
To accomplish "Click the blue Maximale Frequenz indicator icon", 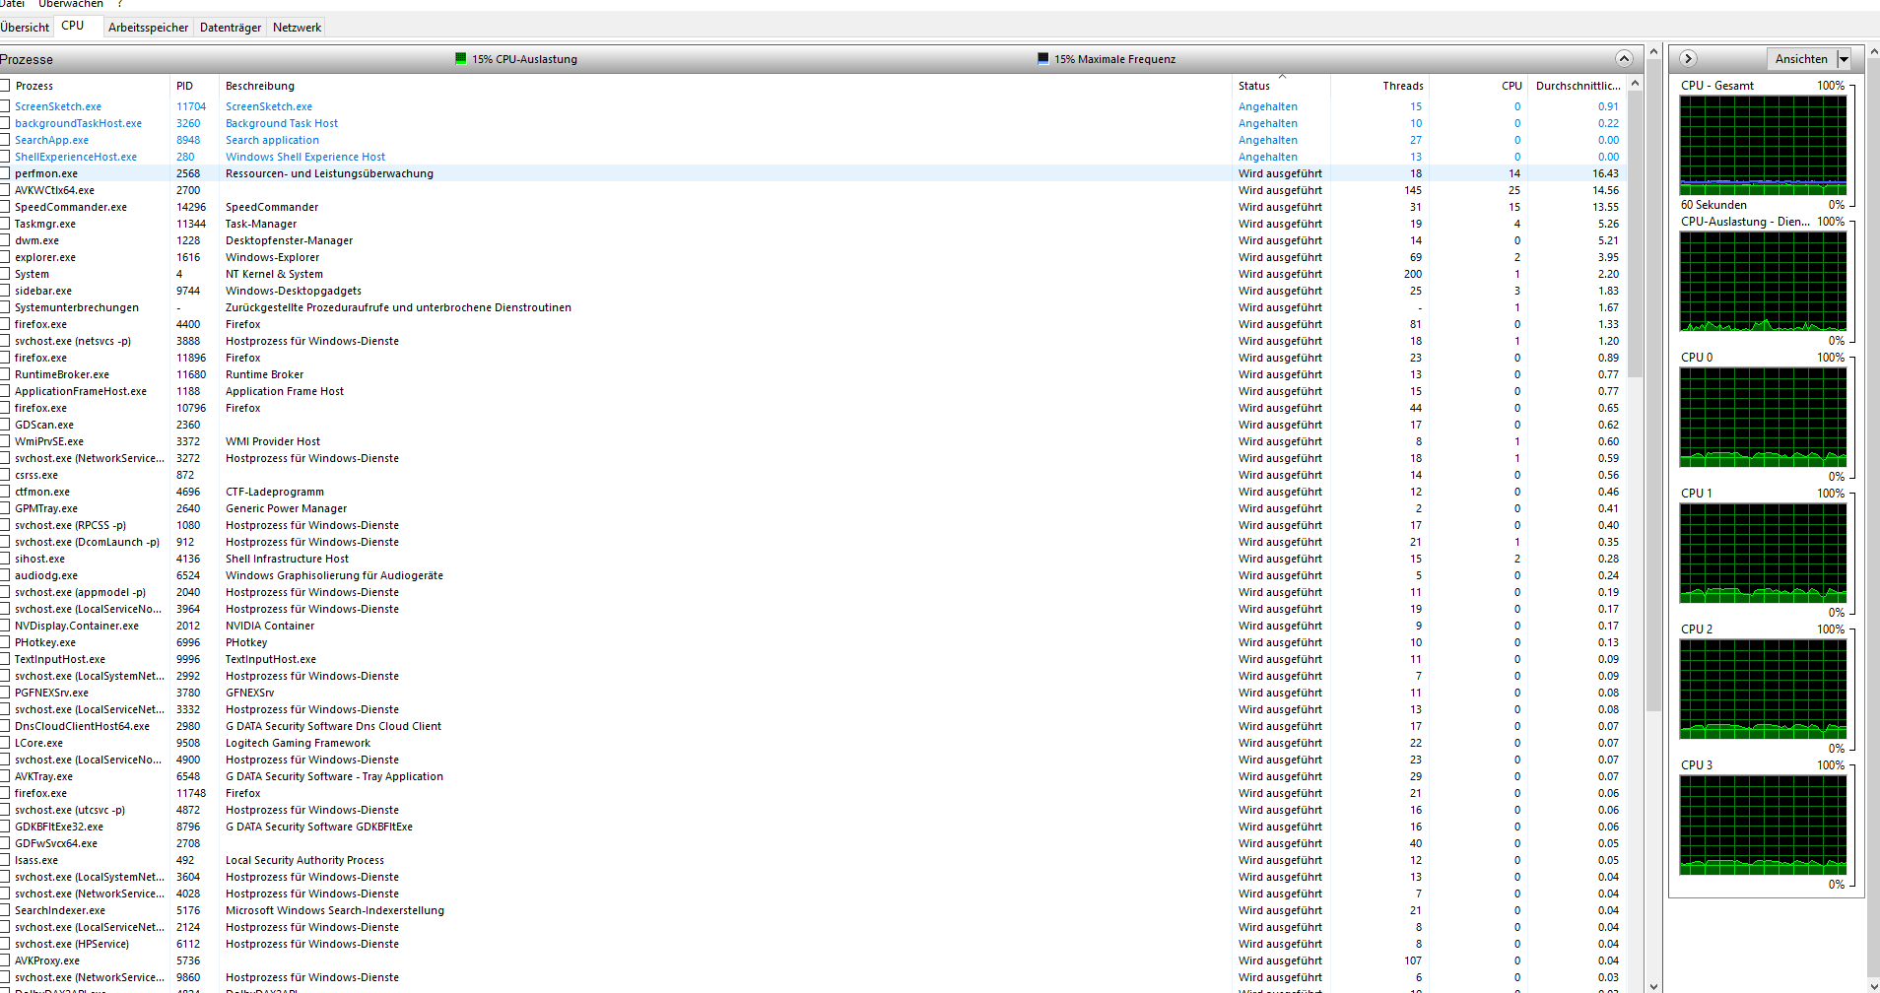I will coord(1041,58).
